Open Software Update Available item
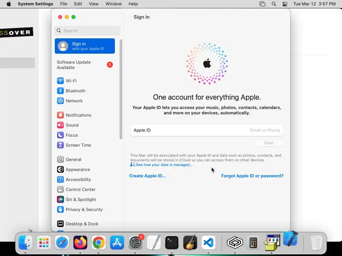The image size is (342, 256). 84,65
